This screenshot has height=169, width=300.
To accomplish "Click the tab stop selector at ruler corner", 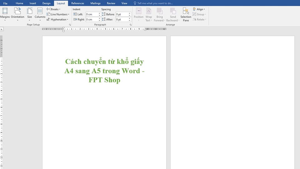I will (2, 29).
